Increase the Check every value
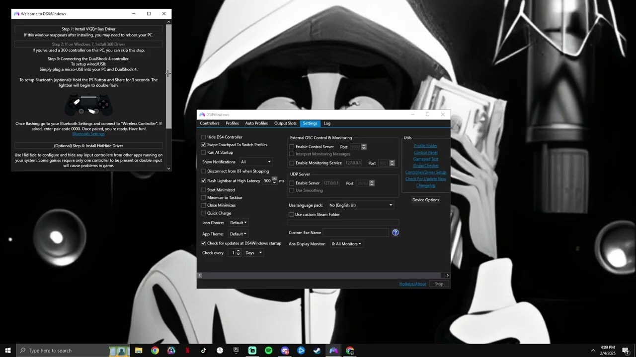Viewport: 636px width, 357px height. (238, 251)
